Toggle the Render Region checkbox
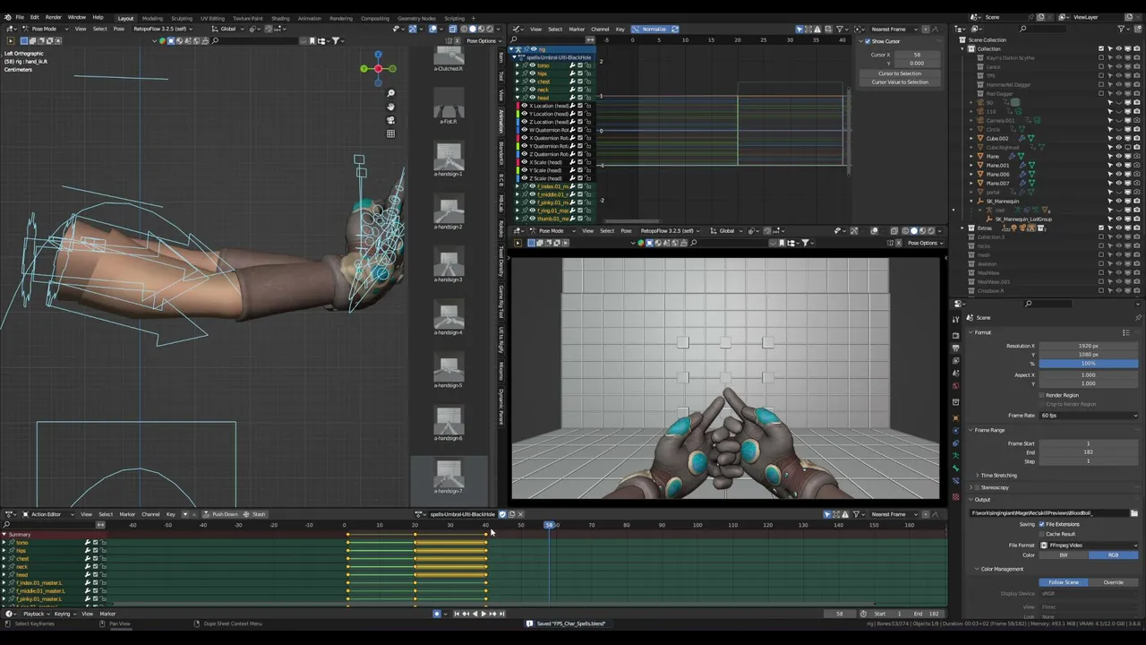The image size is (1146, 645). click(x=1041, y=395)
